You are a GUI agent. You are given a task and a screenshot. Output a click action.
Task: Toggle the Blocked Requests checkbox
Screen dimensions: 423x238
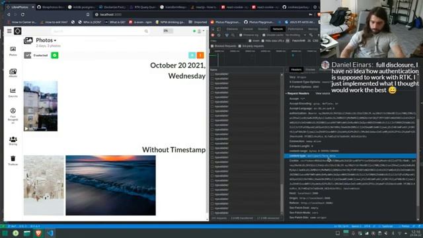point(212,46)
